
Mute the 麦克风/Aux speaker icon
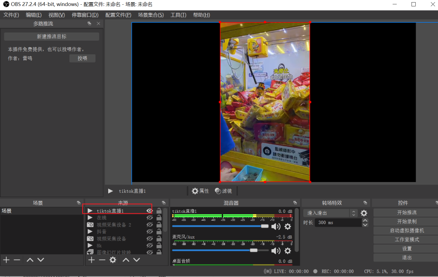276,251
